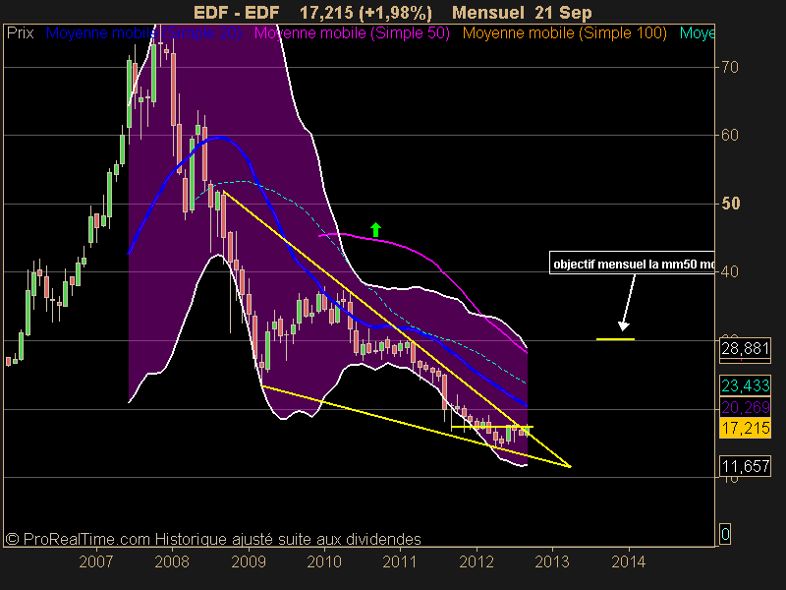Click the "(+1,98%)" change in the title
Screen dimensions: 786x590
tap(396, 13)
